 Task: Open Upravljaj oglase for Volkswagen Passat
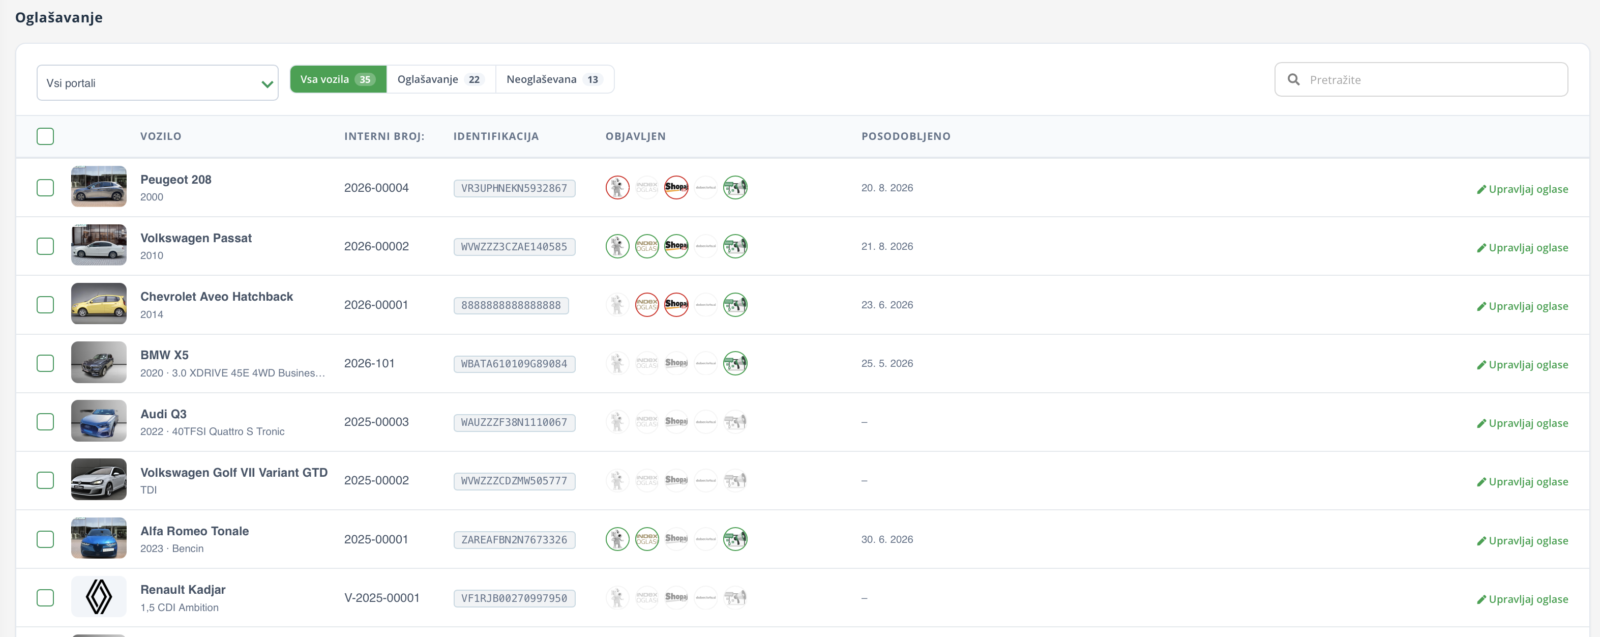click(x=1522, y=247)
